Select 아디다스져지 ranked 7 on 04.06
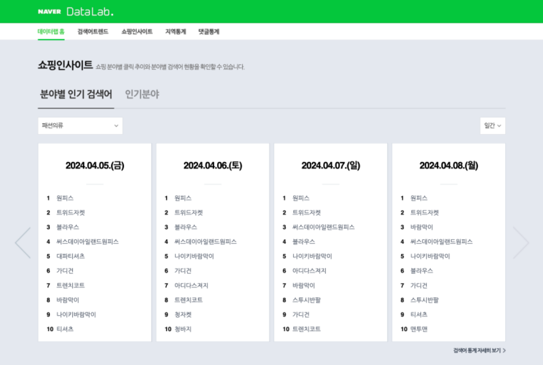 click(191, 285)
